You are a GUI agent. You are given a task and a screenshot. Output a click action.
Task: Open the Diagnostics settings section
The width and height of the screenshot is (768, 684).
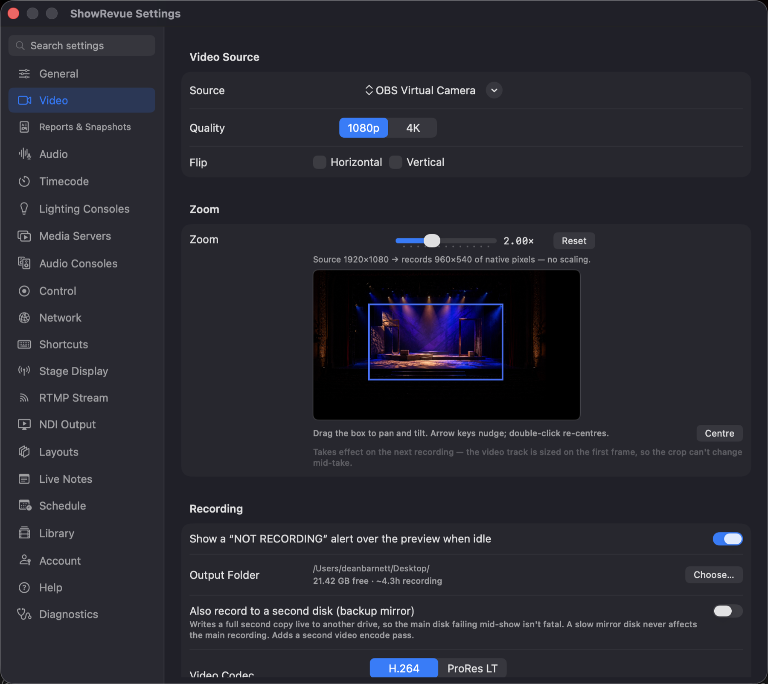click(x=81, y=614)
